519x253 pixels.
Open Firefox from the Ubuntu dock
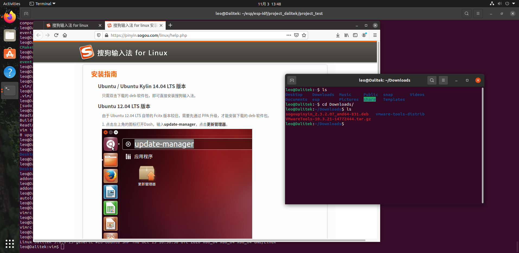(x=10, y=17)
